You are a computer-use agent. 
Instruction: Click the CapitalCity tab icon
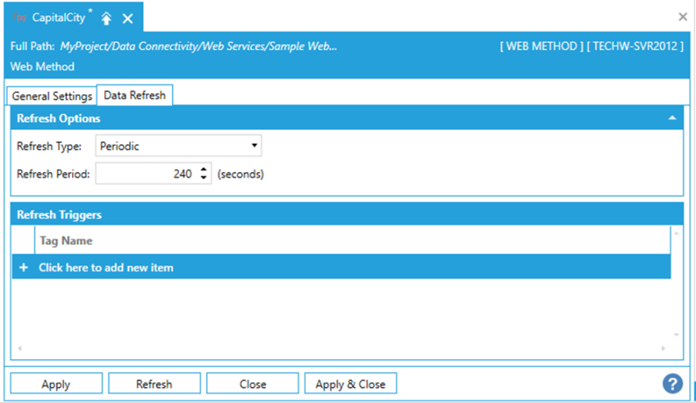pos(21,17)
